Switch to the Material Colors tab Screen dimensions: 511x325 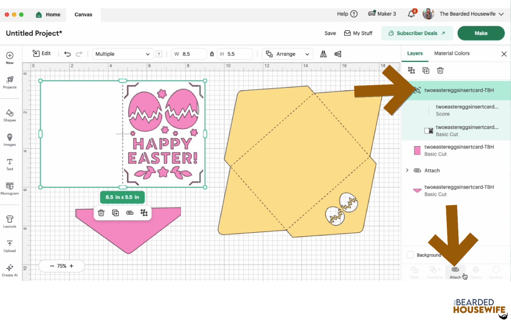pyautogui.click(x=452, y=53)
